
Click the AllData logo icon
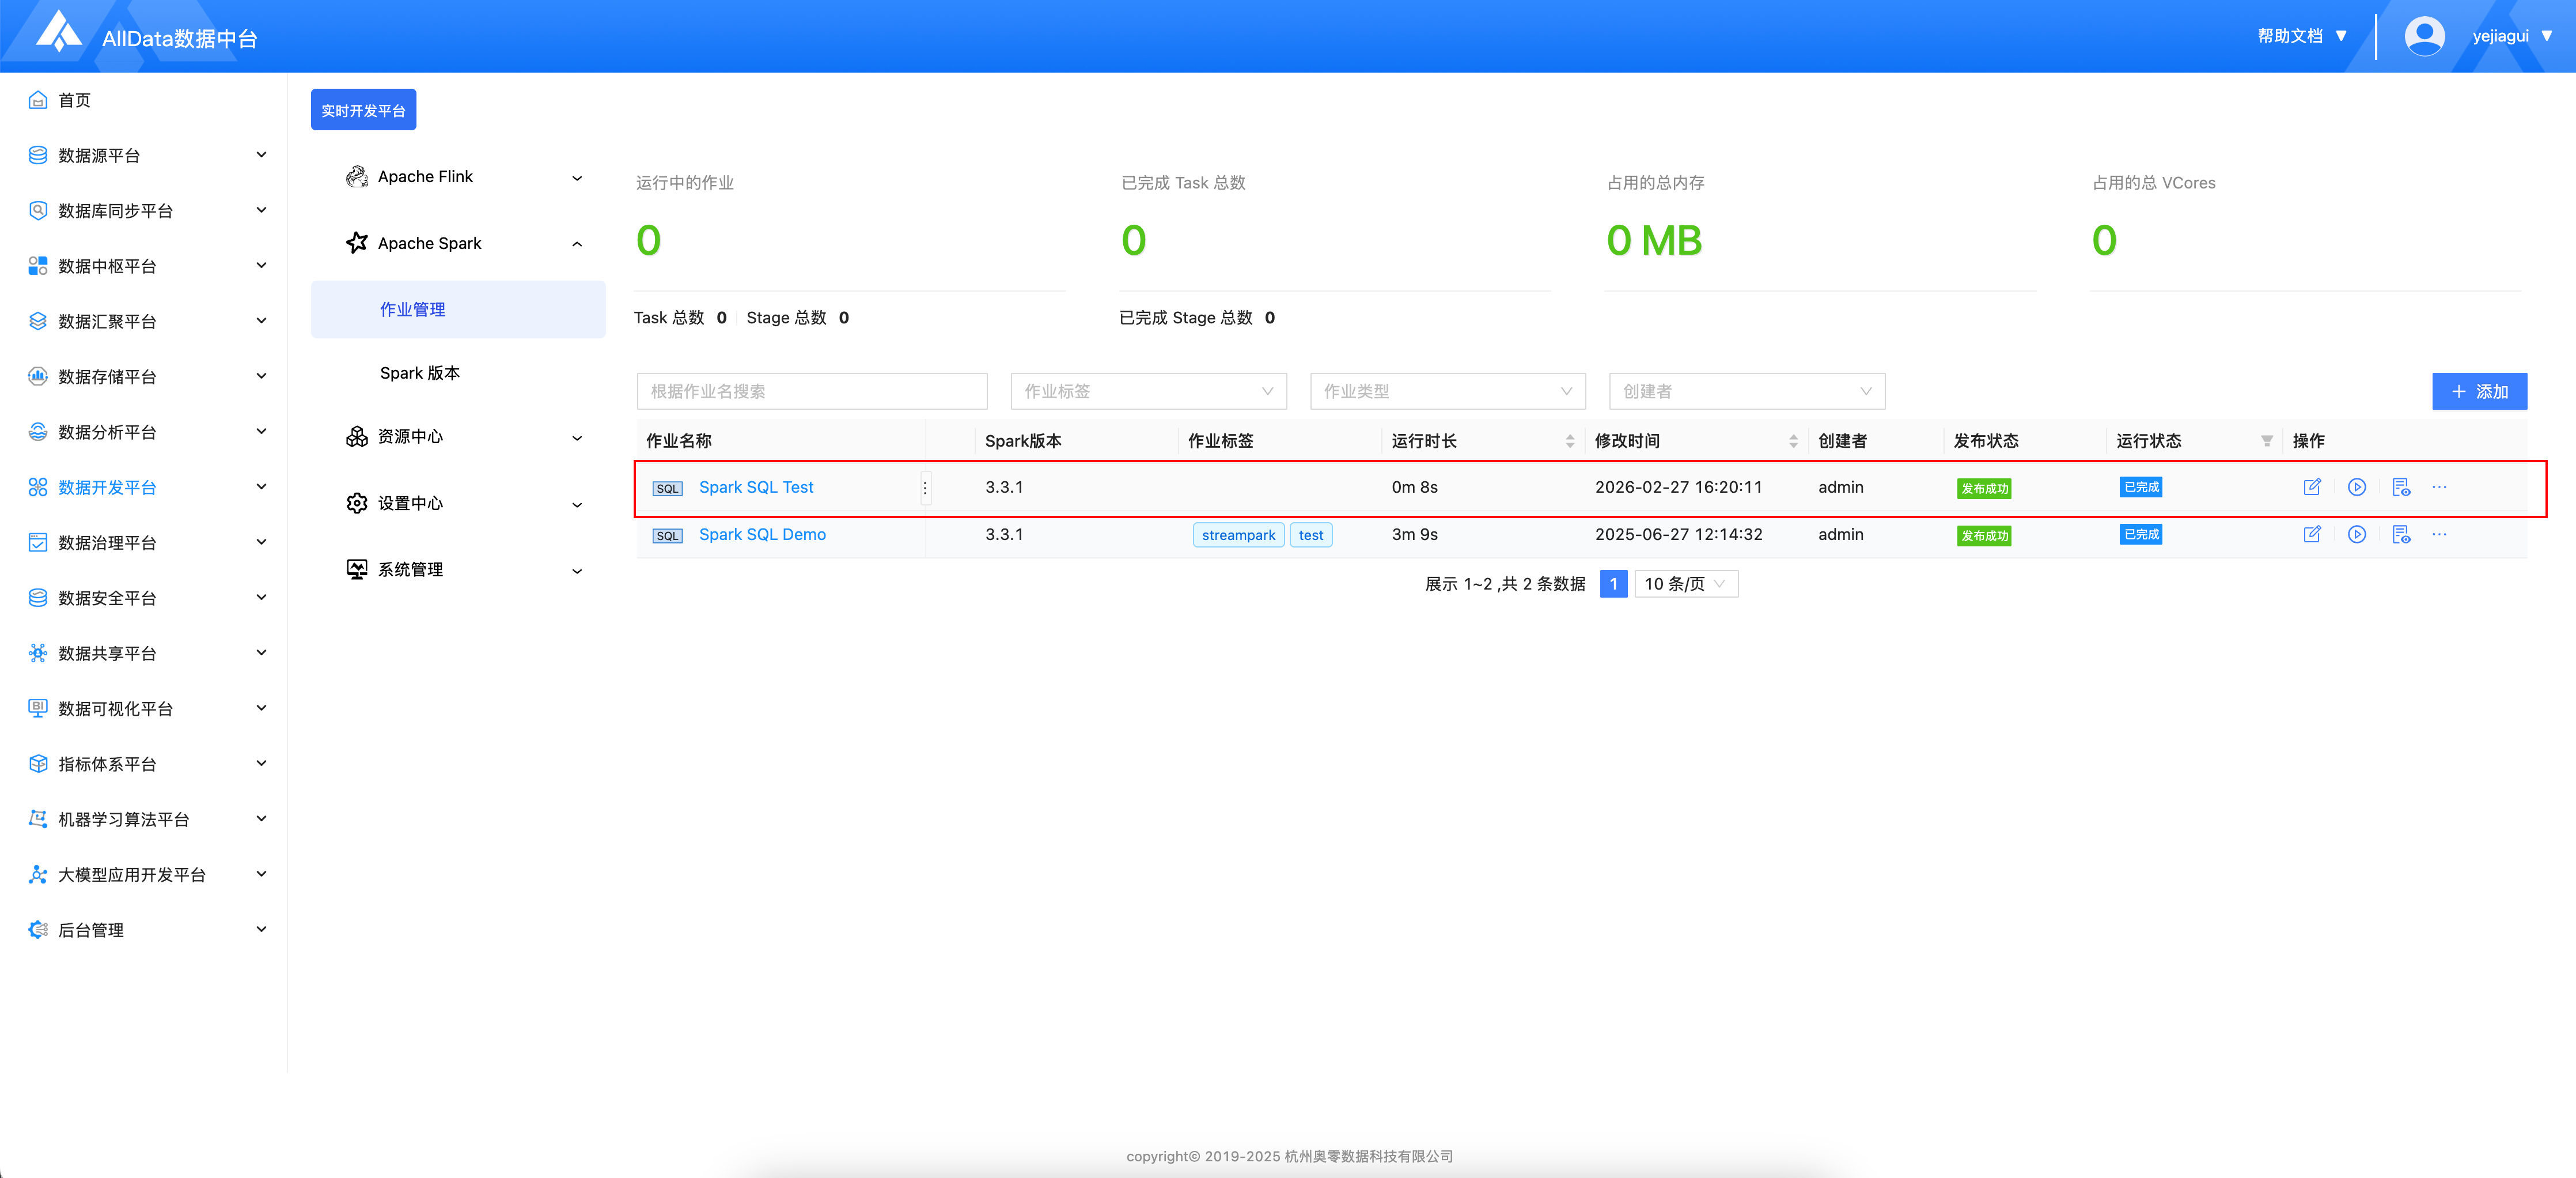click(58, 32)
